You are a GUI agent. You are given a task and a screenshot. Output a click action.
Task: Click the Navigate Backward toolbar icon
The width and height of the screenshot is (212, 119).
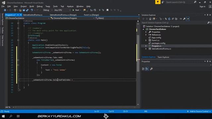click(x=5, y=10)
